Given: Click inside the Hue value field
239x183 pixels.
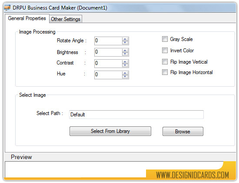Looking at the screenshot, I should [x=108, y=75].
